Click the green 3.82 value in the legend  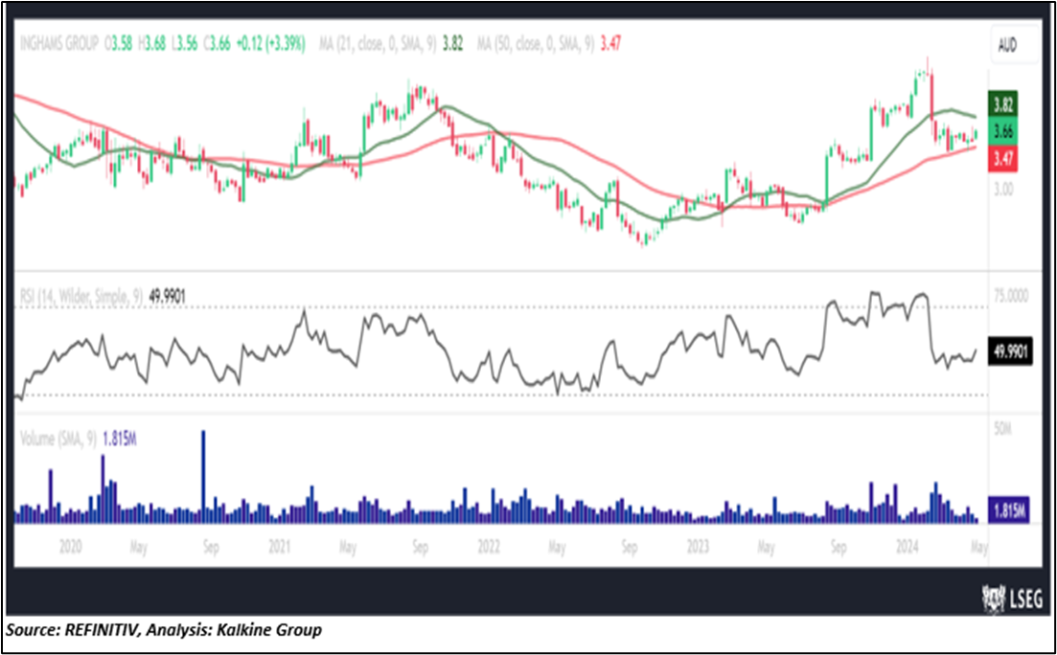[453, 44]
